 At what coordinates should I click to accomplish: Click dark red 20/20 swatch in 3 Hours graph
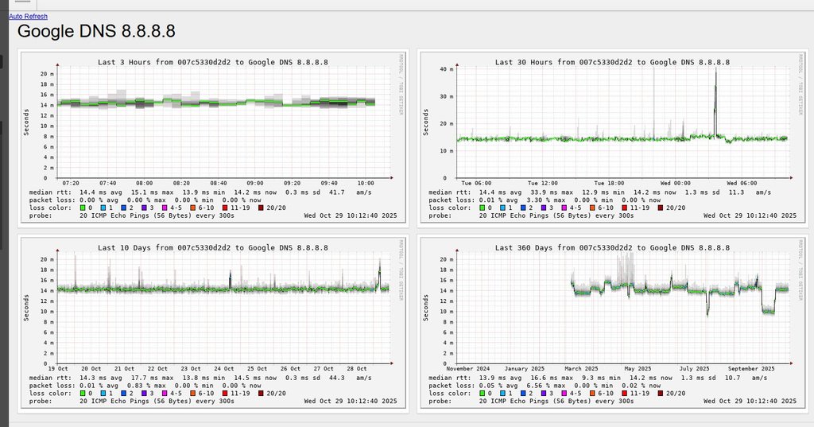click(x=261, y=208)
